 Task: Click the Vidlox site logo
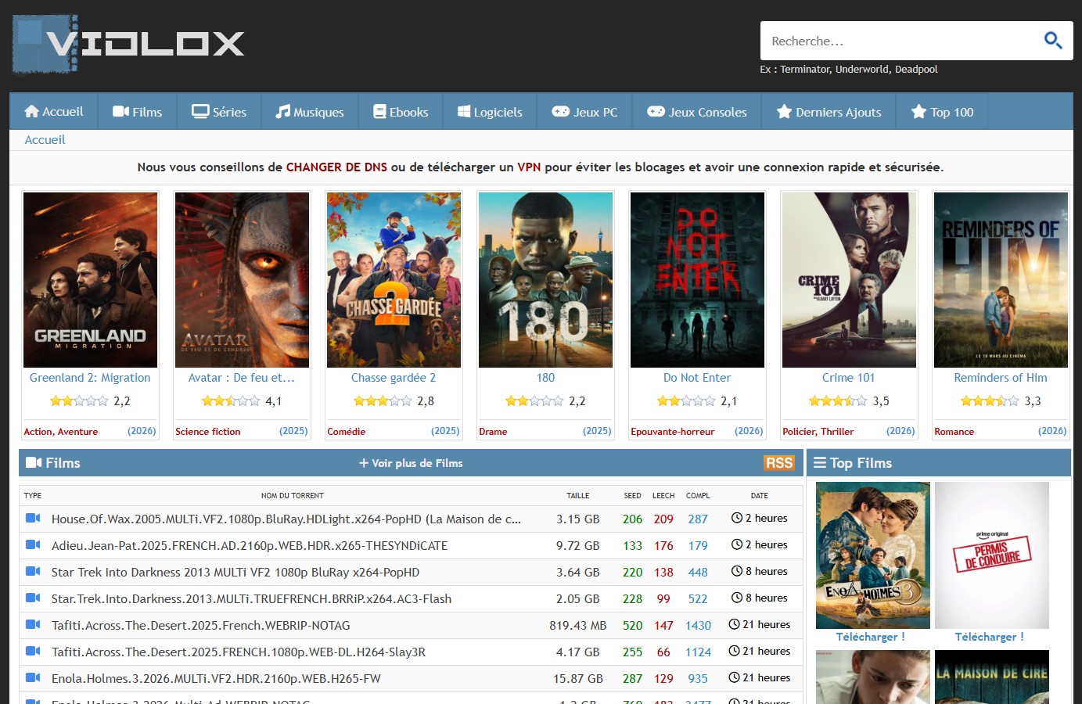click(x=128, y=45)
